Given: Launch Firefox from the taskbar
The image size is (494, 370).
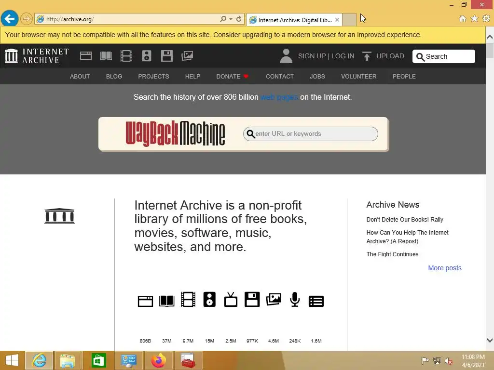Looking at the screenshot, I should [x=158, y=360].
